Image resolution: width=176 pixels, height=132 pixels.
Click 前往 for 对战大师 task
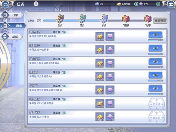point(156,35)
